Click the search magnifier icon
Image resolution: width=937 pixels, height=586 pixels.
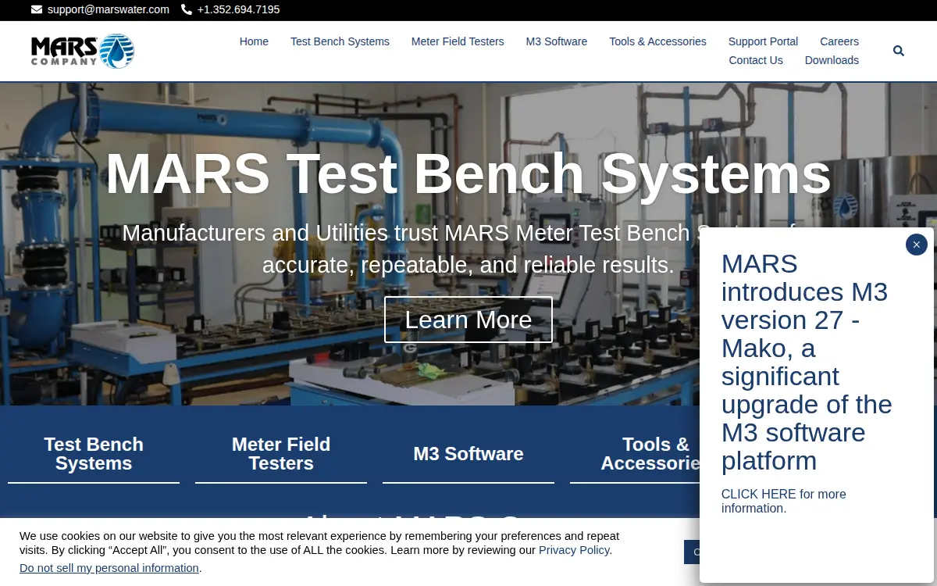click(898, 51)
